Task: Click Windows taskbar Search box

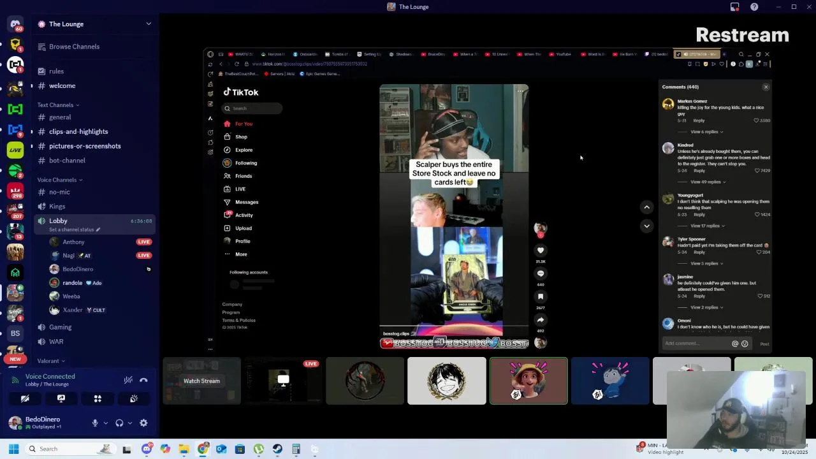Action: [70, 449]
